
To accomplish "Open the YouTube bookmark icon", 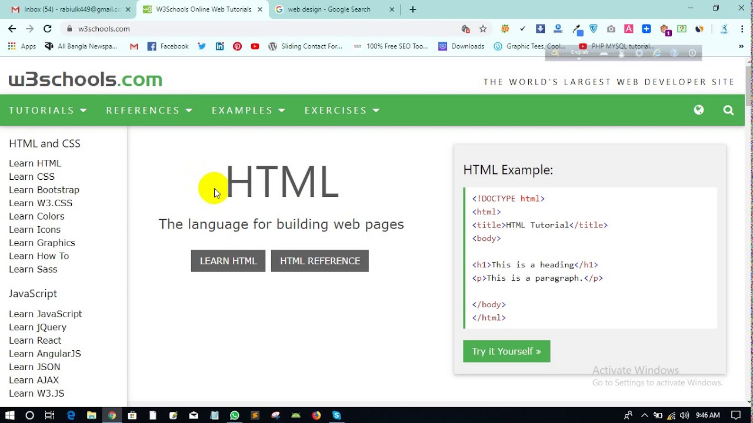I will click(x=255, y=46).
